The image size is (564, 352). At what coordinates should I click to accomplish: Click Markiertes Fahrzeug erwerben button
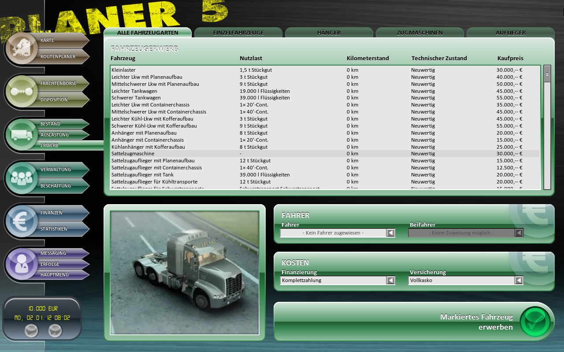click(414, 322)
